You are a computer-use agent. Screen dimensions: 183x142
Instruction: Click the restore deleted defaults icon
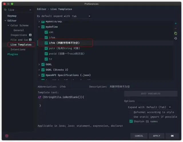tap(176, 38)
